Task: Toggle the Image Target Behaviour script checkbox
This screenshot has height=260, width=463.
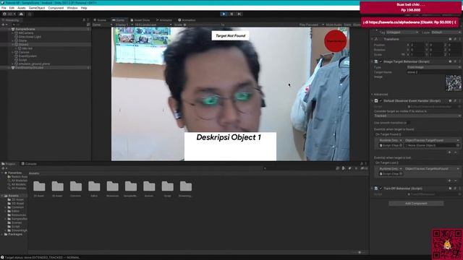Action: click(381, 61)
